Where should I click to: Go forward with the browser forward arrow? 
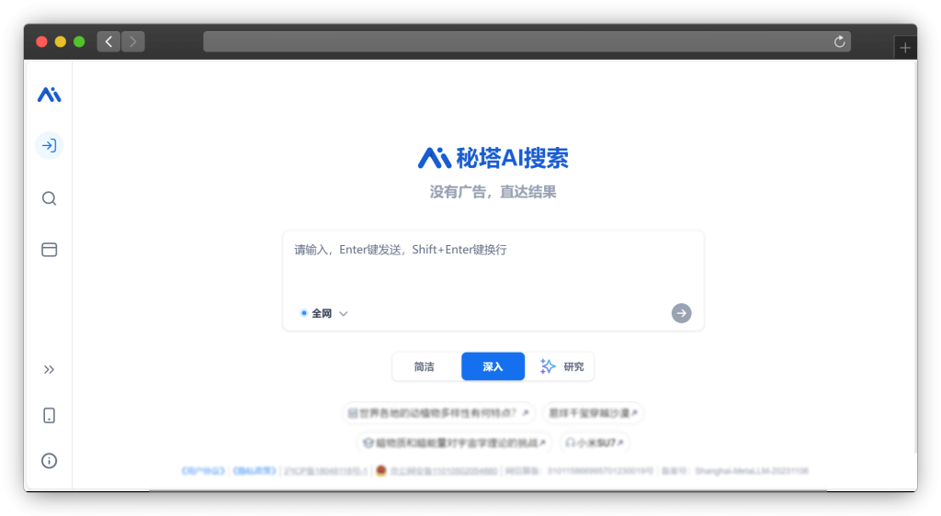[x=132, y=41]
